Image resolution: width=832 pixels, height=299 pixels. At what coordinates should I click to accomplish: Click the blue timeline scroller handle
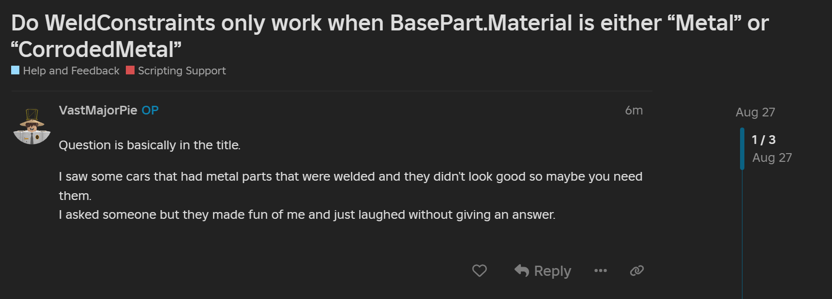742,149
